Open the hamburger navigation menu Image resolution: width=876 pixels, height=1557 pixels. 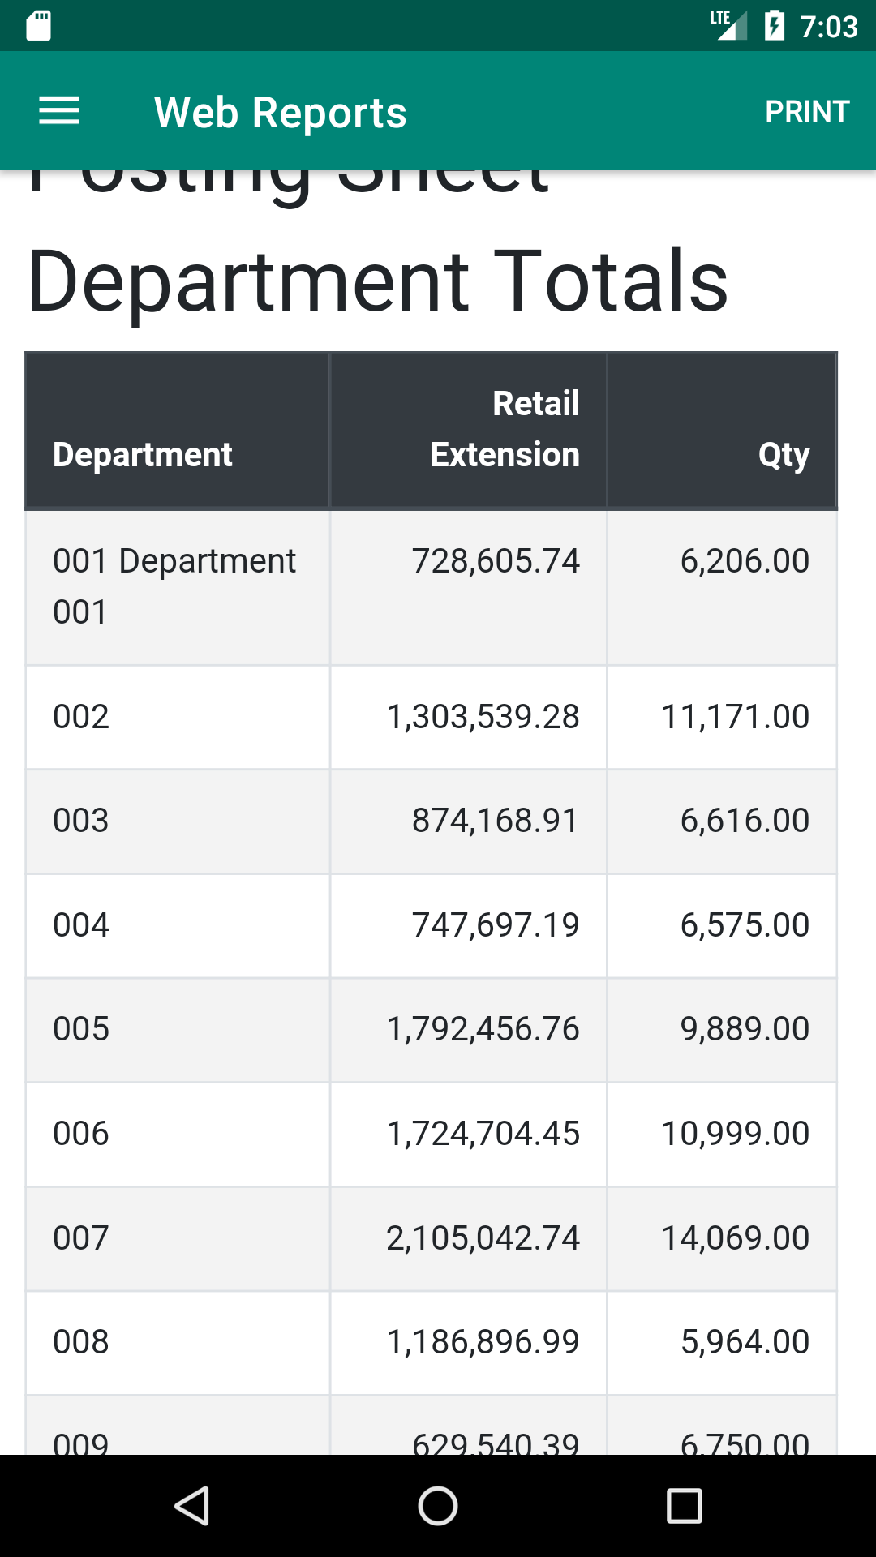click(59, 111)
